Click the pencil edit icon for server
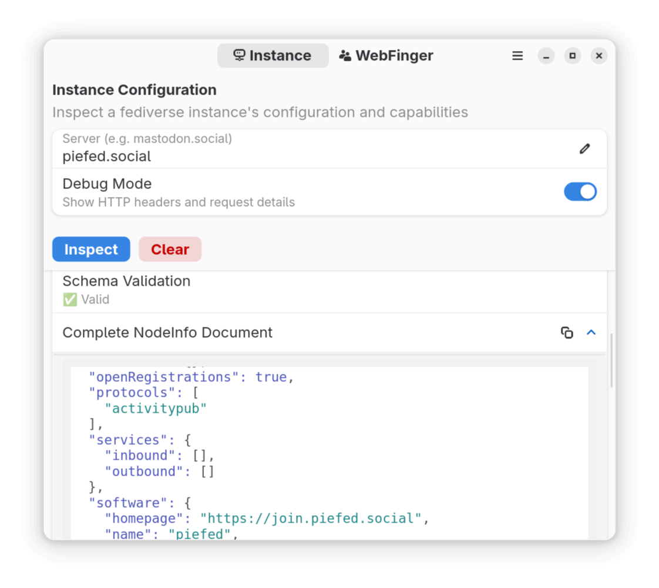 pyautogui.click(x=584, y=149)
